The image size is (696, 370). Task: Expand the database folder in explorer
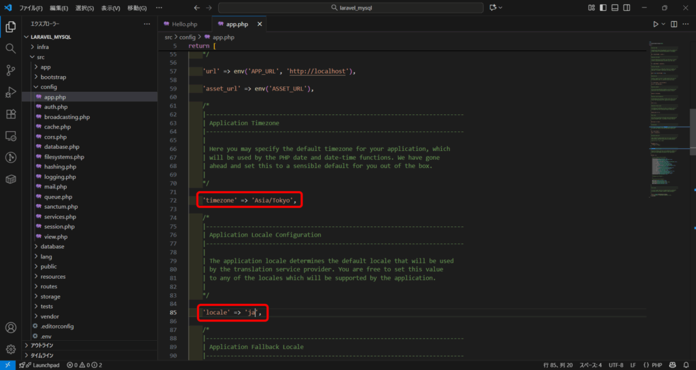pyautogui.click(x=52, y=246)
